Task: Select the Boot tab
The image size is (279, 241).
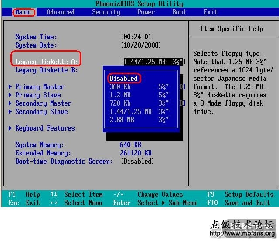Action: 179,12
